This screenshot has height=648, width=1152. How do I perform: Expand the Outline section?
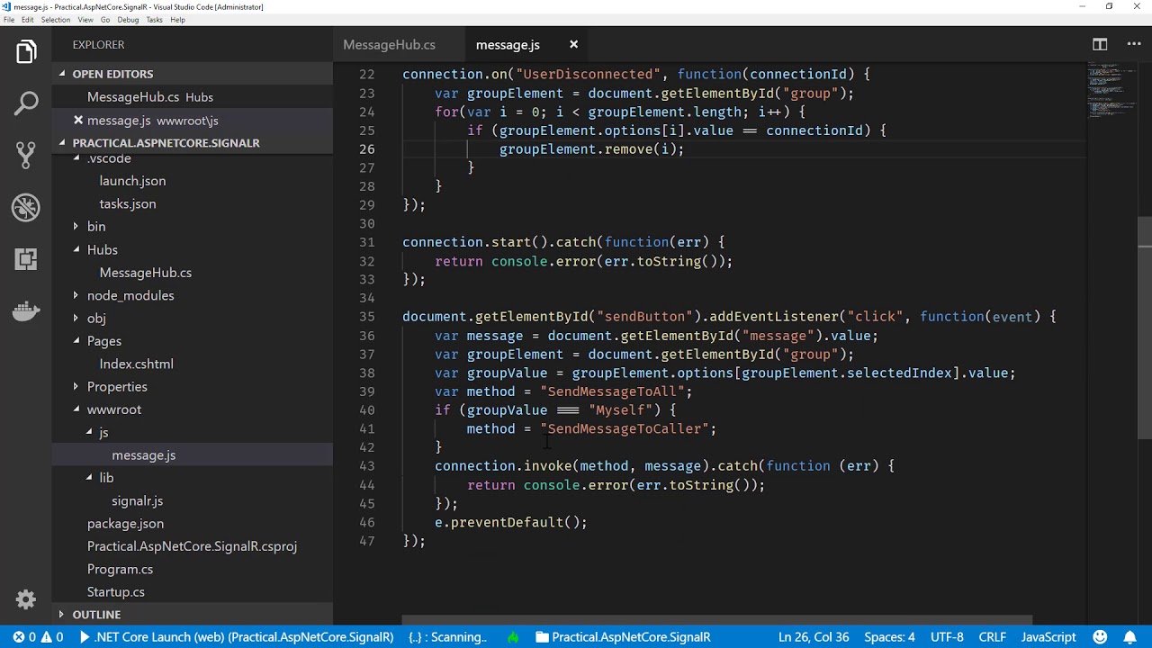coord(193,615)
